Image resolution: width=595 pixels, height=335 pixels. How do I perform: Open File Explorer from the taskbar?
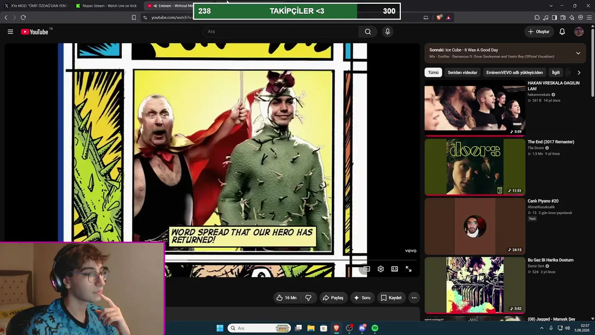[311, 328]
